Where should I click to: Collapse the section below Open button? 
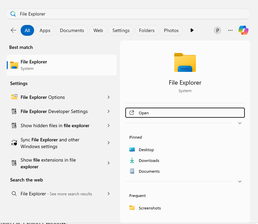click(240, 123)
